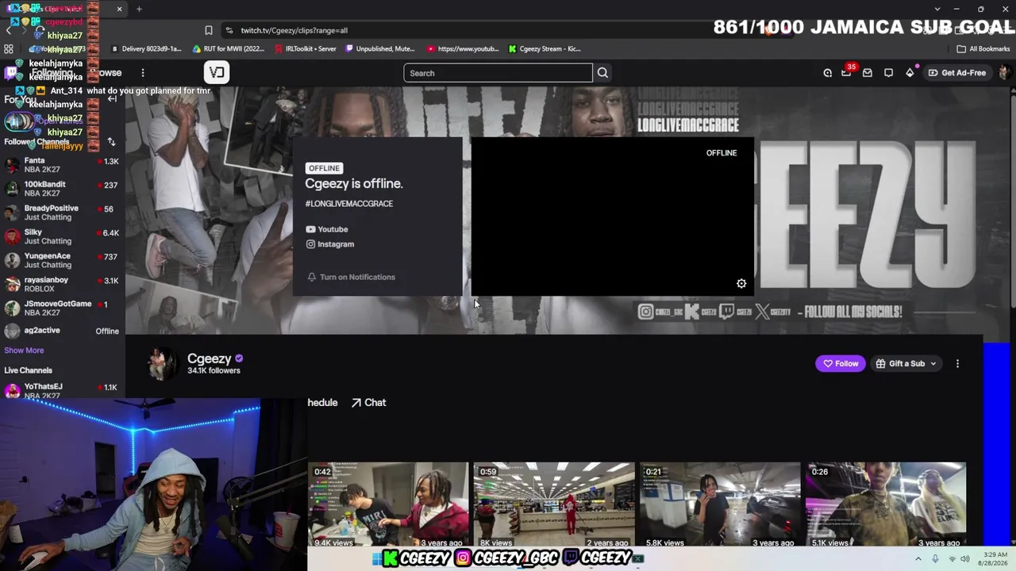Viewport: 1016px width, 571px height.
Task: Open JSmooveGotGame's channel in the sidebar
Action: 61,308
